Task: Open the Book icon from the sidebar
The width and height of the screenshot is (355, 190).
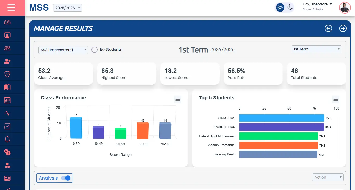Action: click(7, 87)
